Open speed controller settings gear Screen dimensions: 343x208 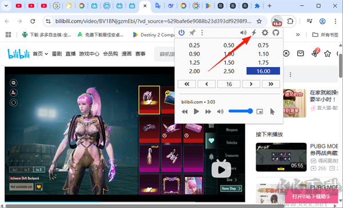pos(265,33)
